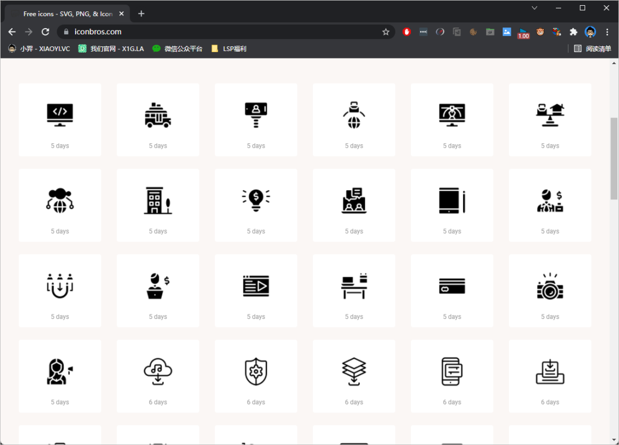Viewport: 619px width, 445px height.
Task: Open a new browser tab
Action: (x=142, y=14)
